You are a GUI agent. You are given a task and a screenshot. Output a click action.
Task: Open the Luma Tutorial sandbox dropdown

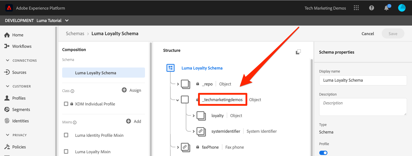click(67, 20)
